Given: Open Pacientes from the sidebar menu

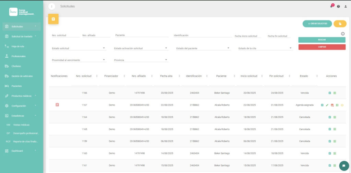Looking at the screenshot, I should 17,86.
